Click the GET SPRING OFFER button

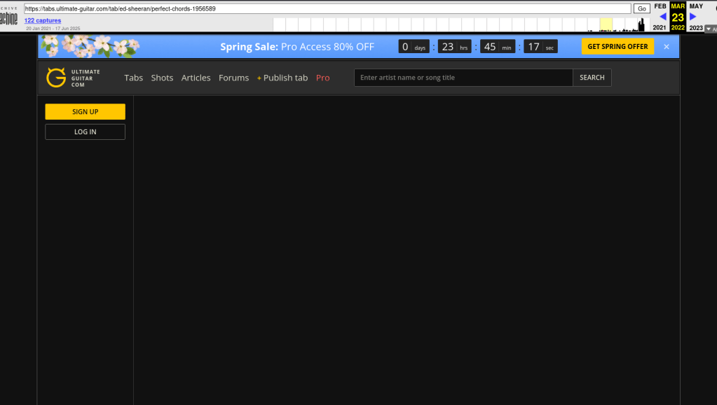tap(617, 47)
